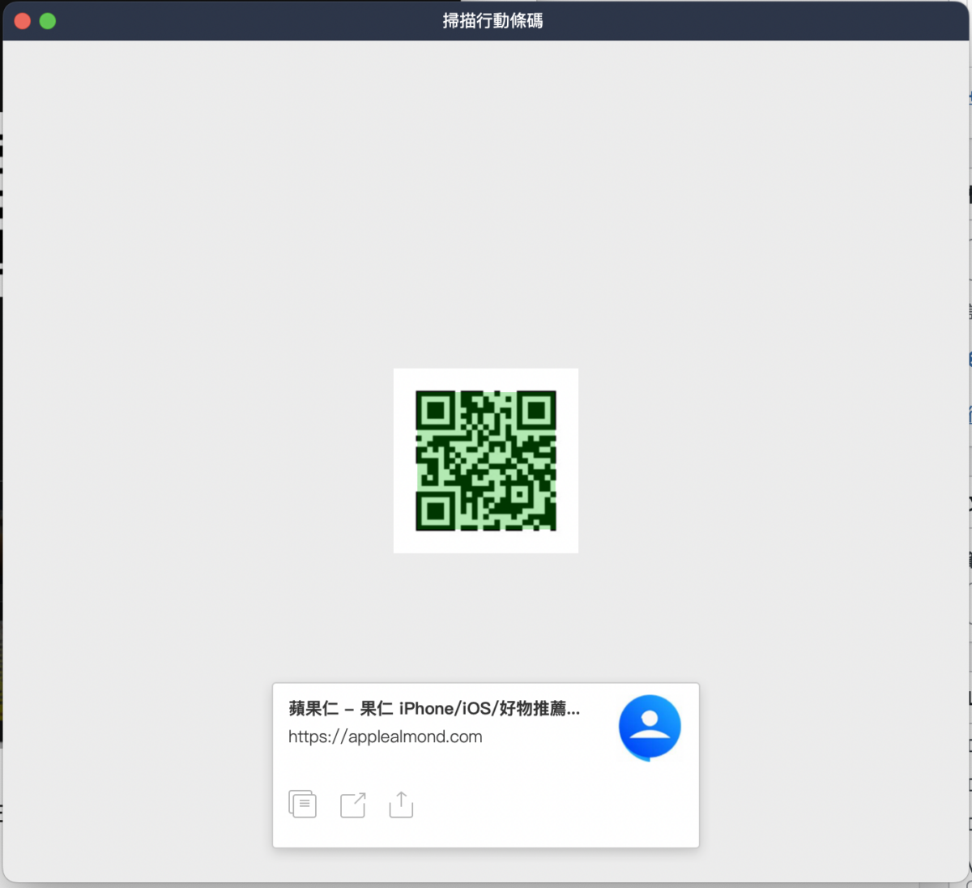Image resolution: width=972 pixels, height=888 pixels.
Task: Click the green zoom button in title bar
Action: (48, 21)
